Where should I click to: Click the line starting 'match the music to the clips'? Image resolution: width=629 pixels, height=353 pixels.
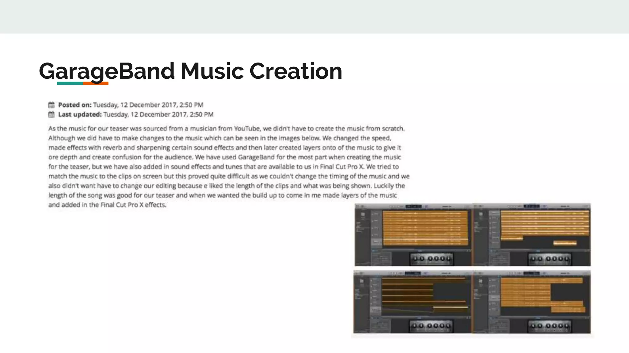pos(229,176)
